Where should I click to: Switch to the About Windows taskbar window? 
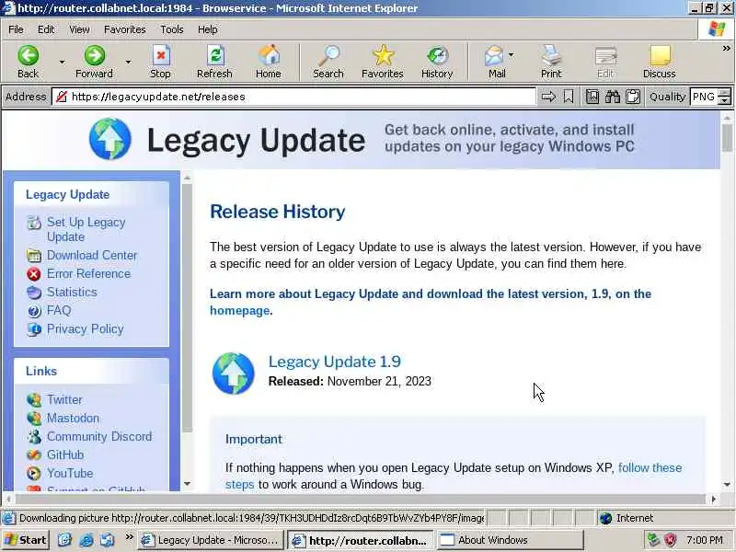click(511, 540)
